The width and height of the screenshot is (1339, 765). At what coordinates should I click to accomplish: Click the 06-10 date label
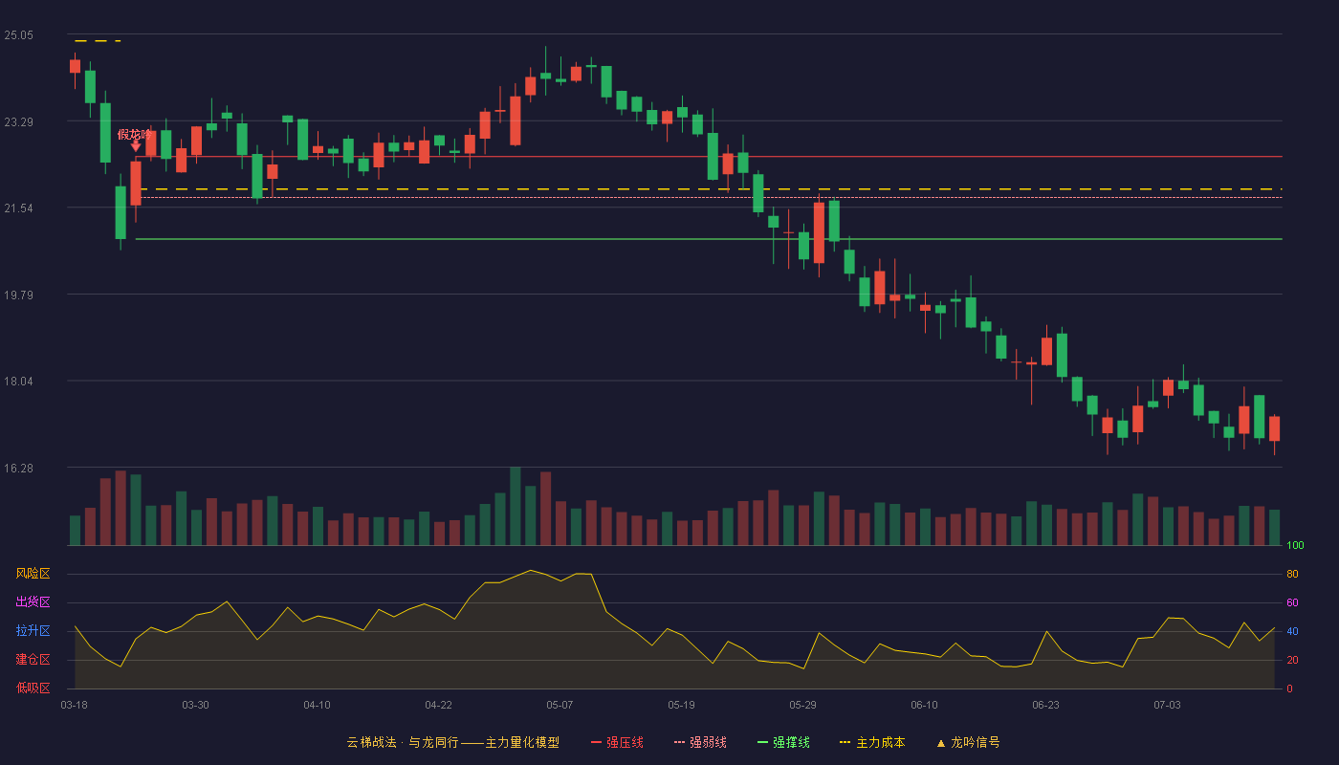(924, 705)
